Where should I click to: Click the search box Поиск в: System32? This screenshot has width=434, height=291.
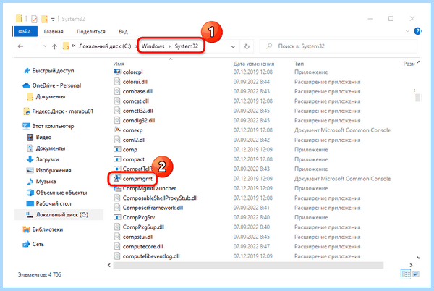click(x=339, y=46)
